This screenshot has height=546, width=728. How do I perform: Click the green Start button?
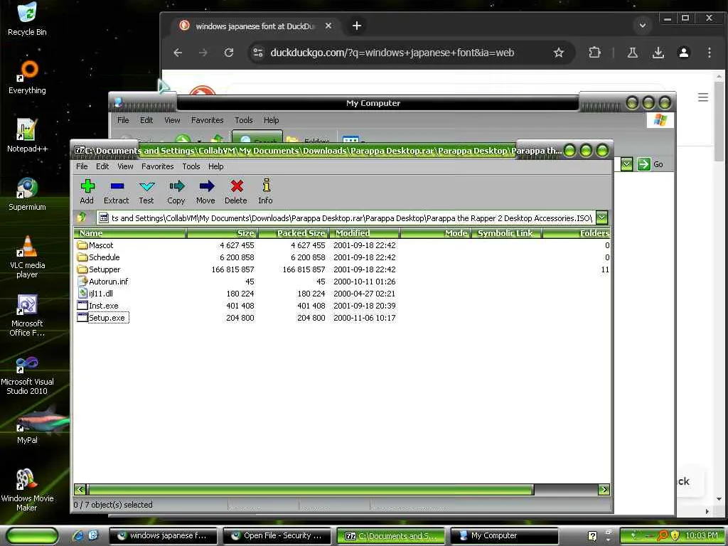[x=31, y=535]
